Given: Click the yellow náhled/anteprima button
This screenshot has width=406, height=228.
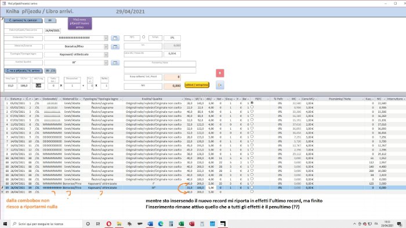Looking at the screenshot, I should 197,85.
